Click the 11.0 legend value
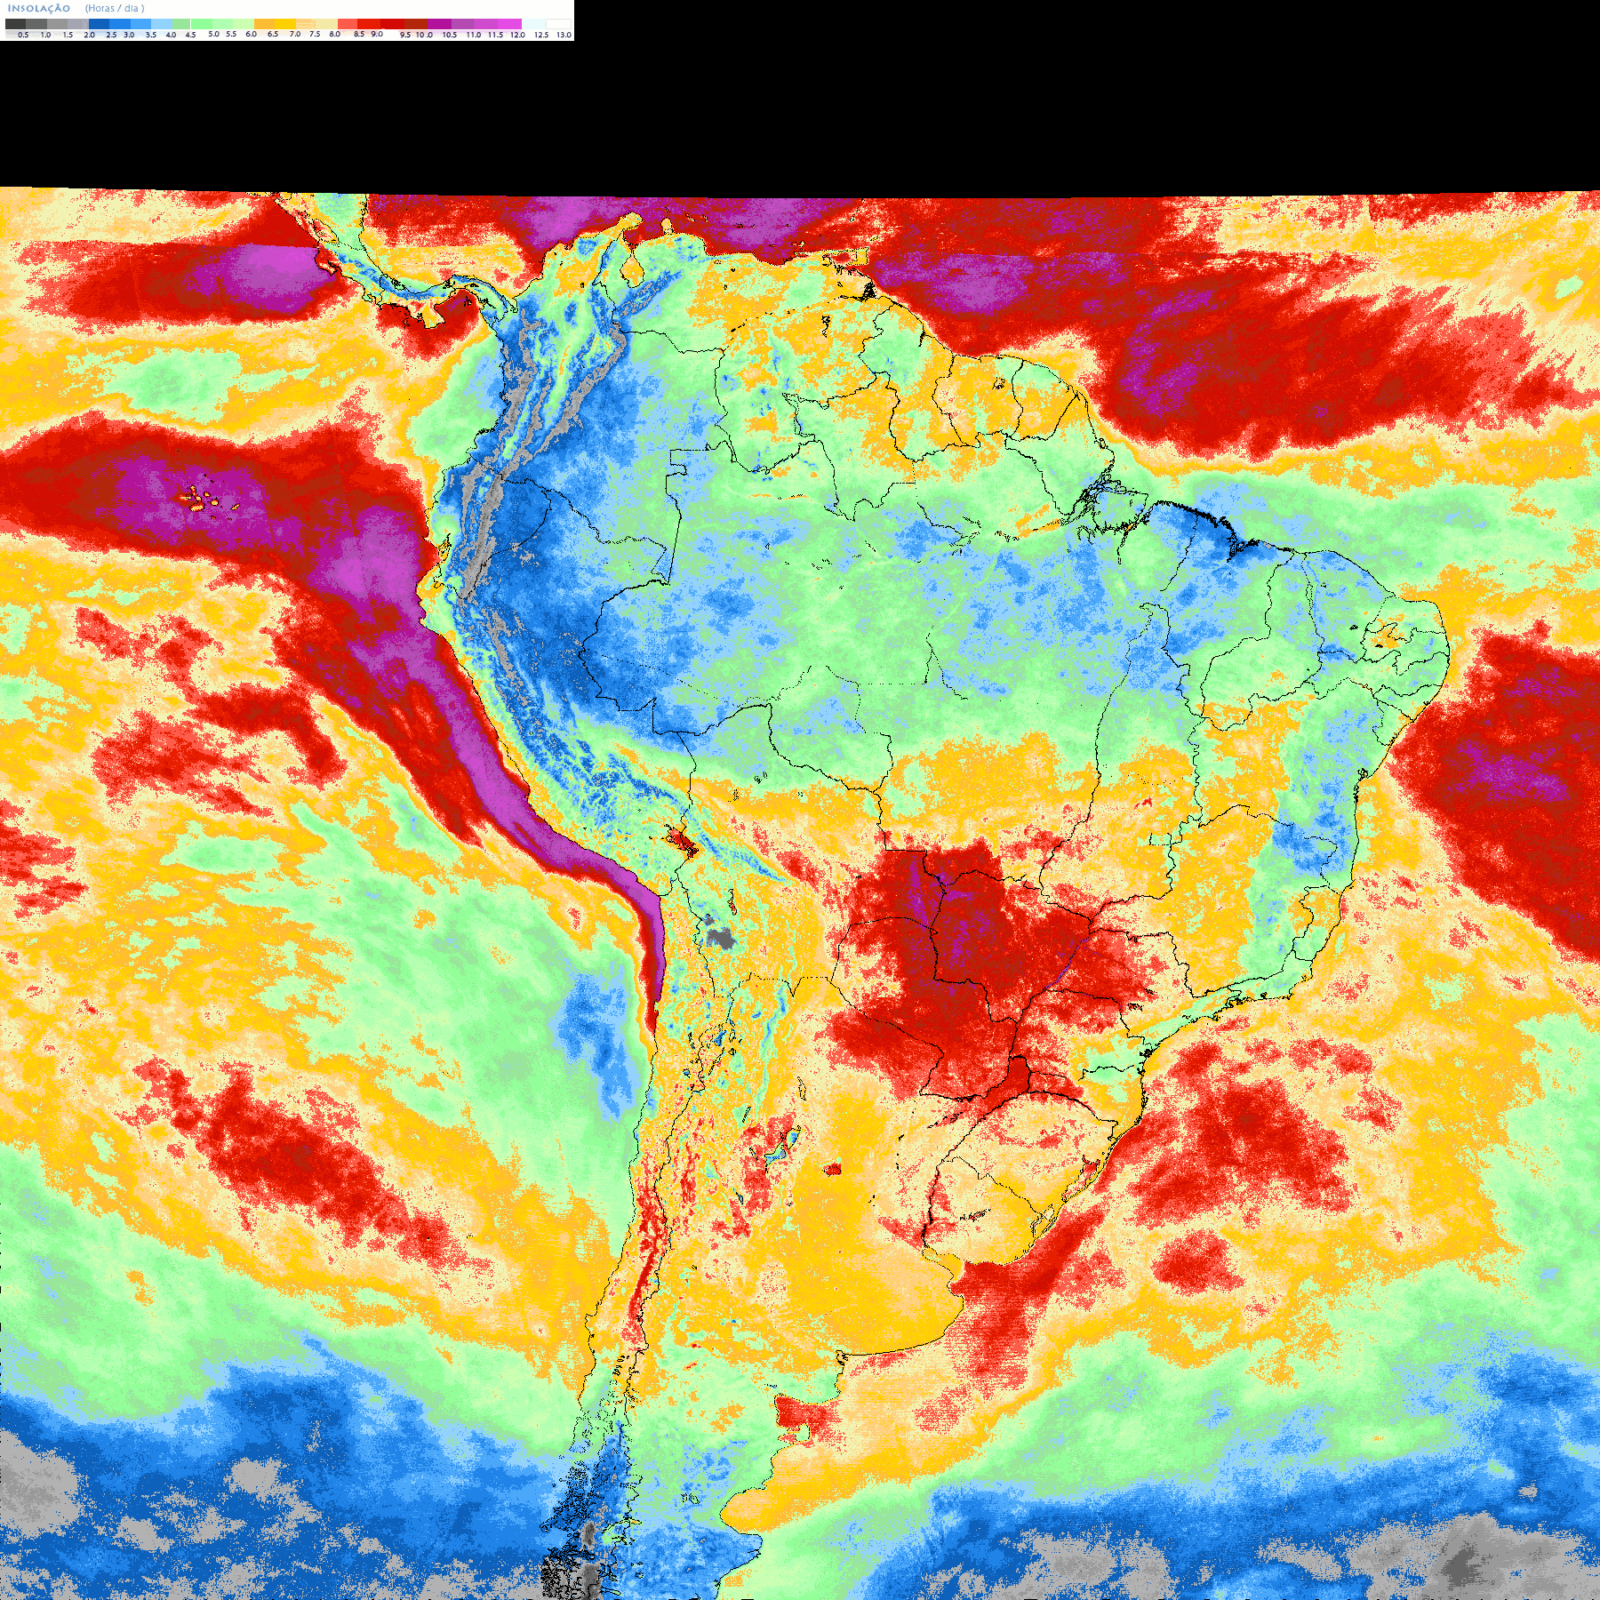 474,35
